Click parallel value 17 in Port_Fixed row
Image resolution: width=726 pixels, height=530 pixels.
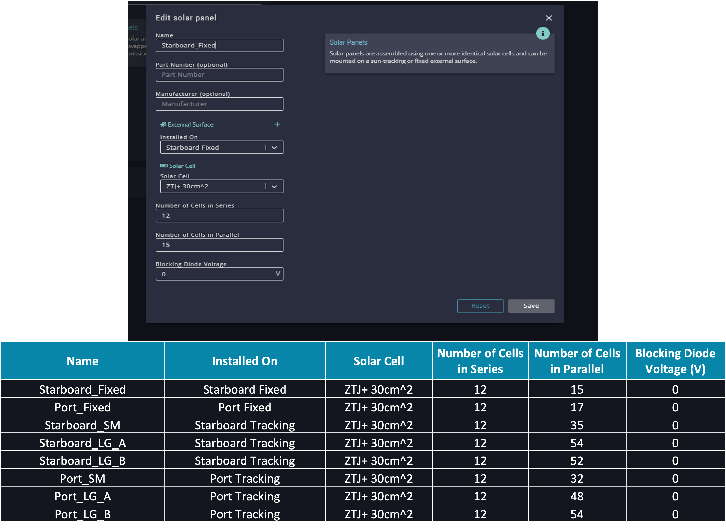pos(577,407)
